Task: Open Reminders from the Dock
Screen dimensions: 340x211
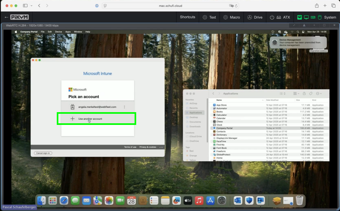Action: click(154, 201)
